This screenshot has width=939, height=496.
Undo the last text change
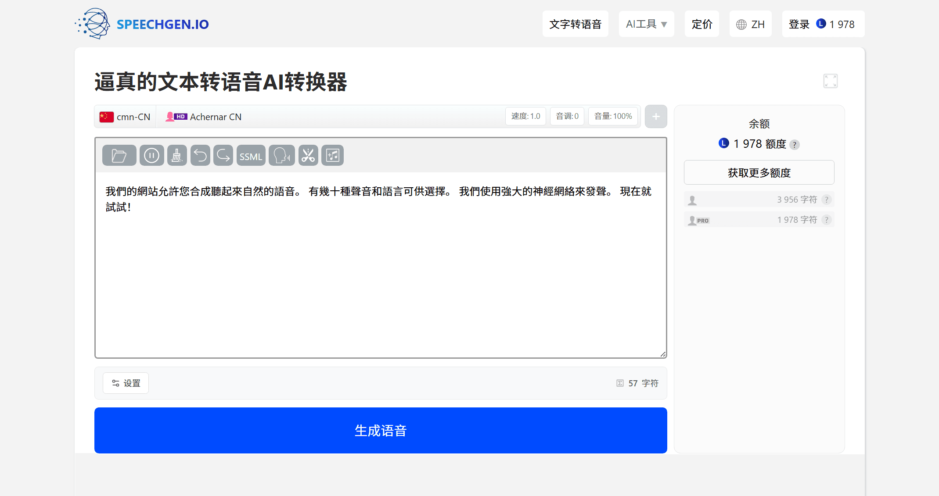[200, 155]
